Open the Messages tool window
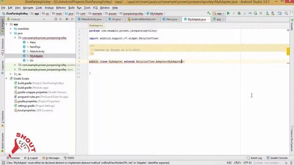The image size is (294, 165). pos(51,158)
